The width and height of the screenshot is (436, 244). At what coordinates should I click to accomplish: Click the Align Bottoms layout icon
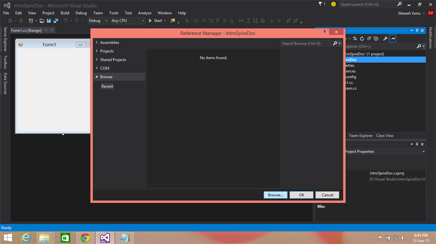point(232,20)
